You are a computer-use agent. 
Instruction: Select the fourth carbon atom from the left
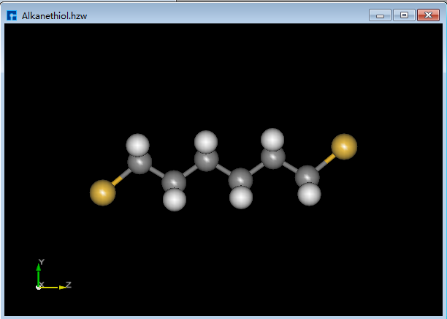(x=240, y=179)
